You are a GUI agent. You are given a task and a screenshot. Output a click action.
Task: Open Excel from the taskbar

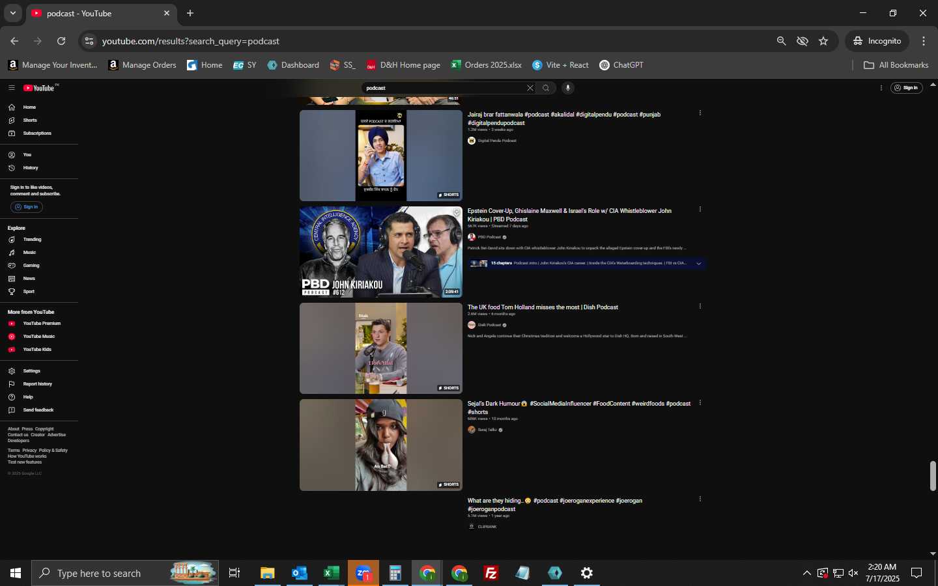(x=331, y=573)
